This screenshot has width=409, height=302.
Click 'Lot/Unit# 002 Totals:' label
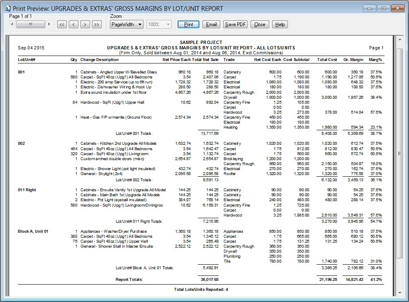(134, 180)
